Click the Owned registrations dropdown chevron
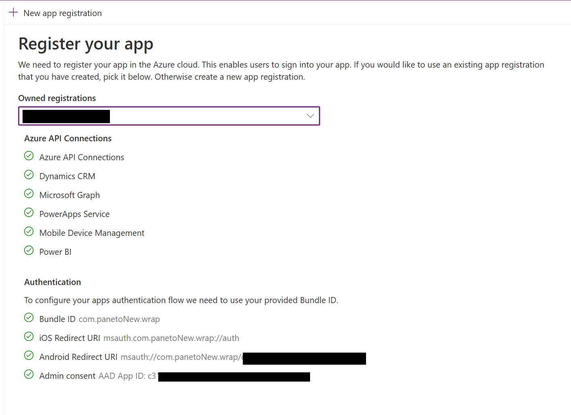The width and height of the screenshot is (571, 415). [x=310, y=116]
